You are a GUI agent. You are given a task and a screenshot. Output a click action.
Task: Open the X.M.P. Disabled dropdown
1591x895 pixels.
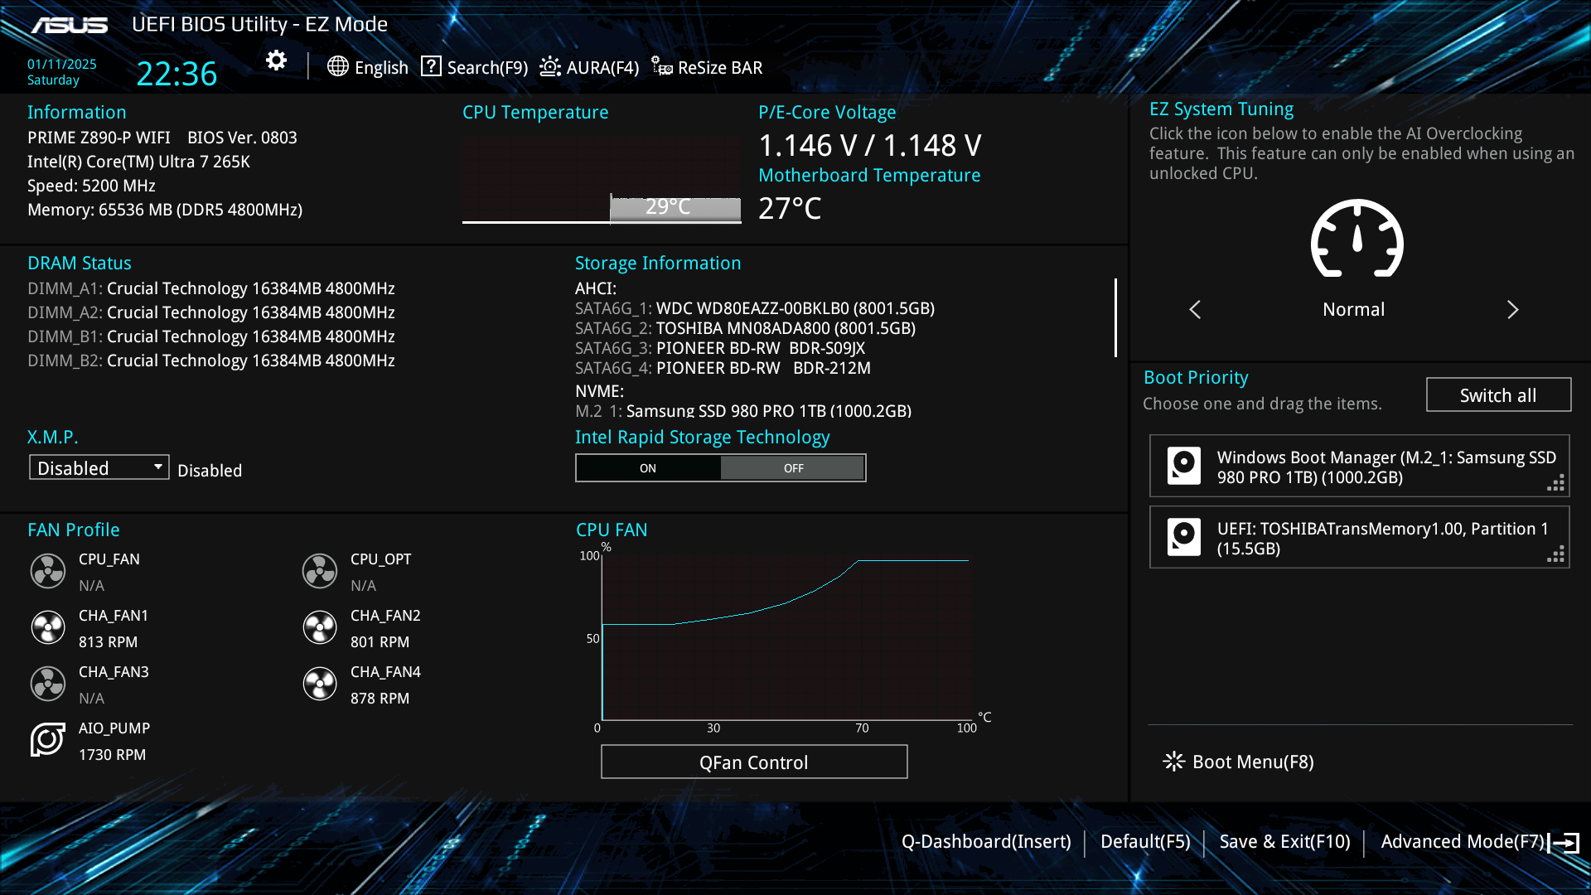(x=99, y=467)
